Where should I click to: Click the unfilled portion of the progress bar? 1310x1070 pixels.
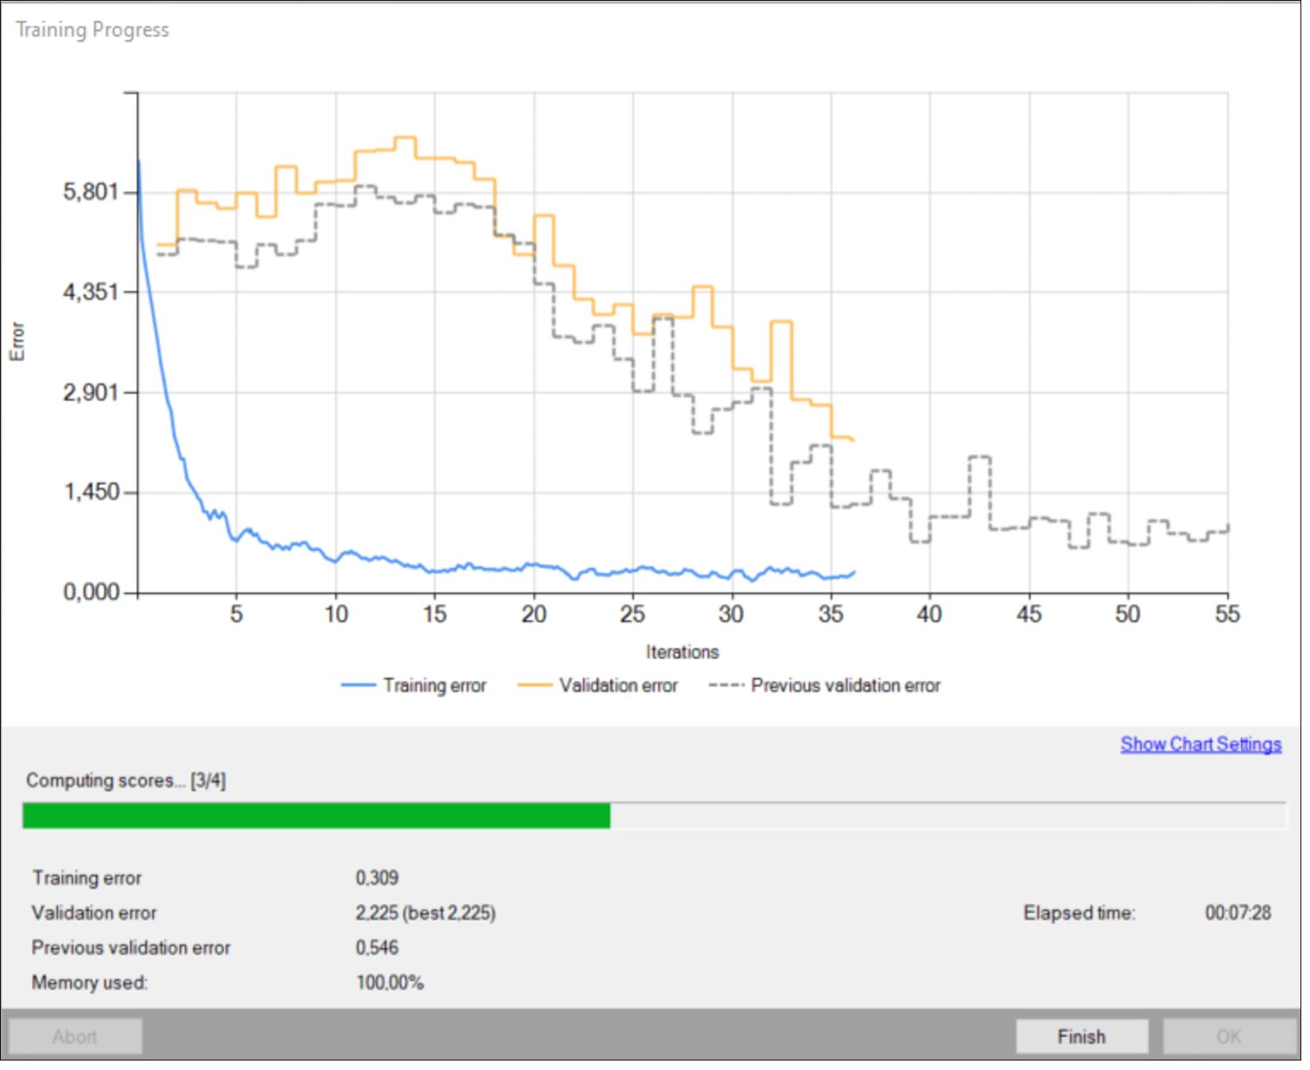(947, 816)
